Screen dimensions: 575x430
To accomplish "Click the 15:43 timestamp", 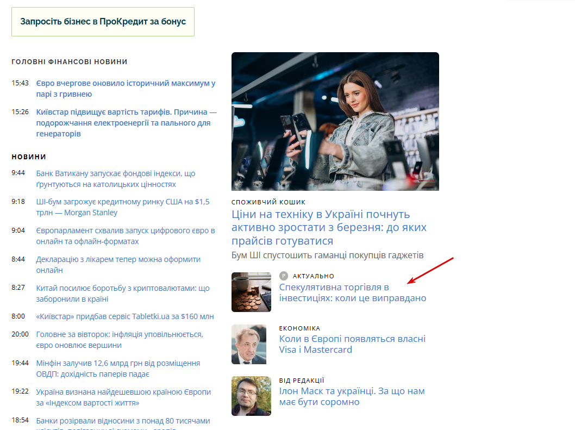I will (20, 83).
